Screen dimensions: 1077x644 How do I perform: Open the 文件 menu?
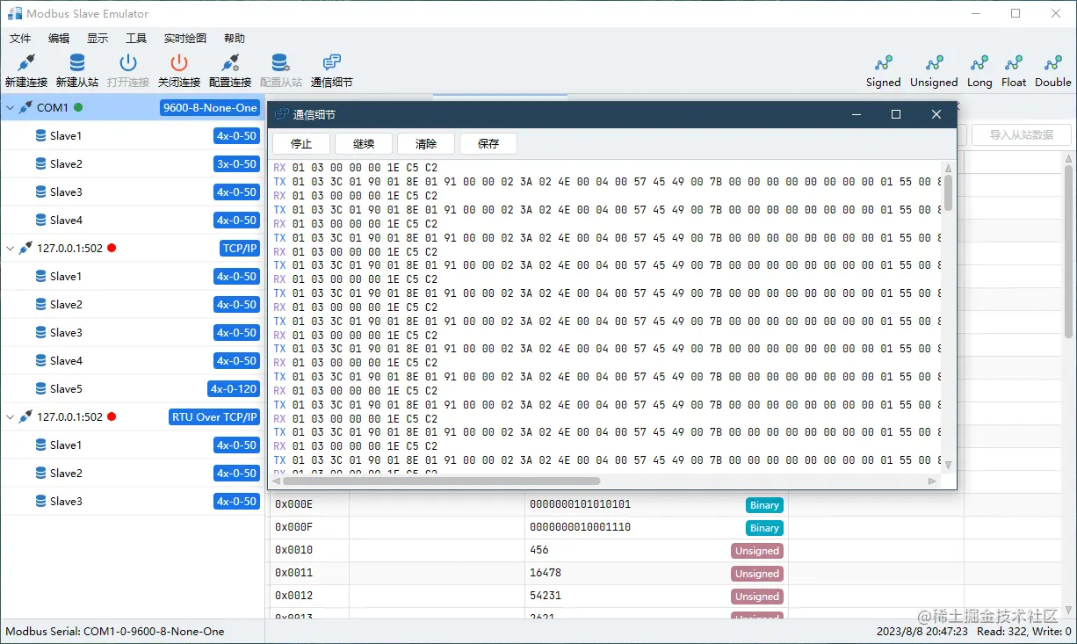[19, 39]
